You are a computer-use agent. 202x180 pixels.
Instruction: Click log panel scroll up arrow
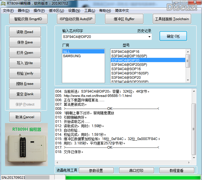pyautogui.click(x=194, y=91)
